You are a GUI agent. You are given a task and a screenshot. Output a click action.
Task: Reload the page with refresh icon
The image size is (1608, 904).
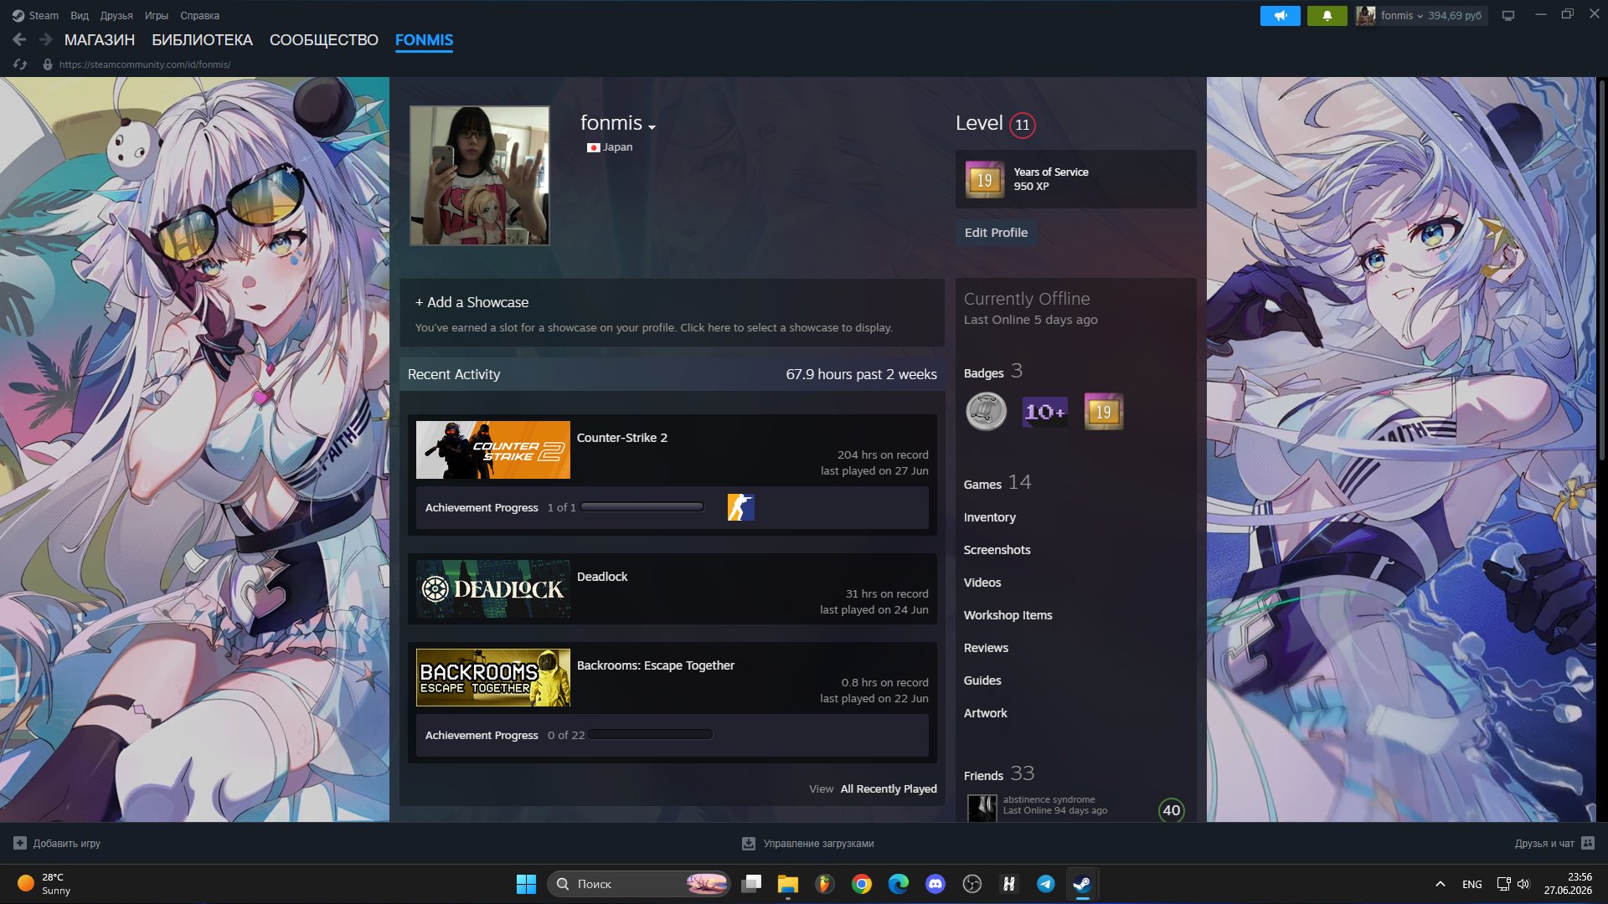pyautogui.click(x=20, y=64)
